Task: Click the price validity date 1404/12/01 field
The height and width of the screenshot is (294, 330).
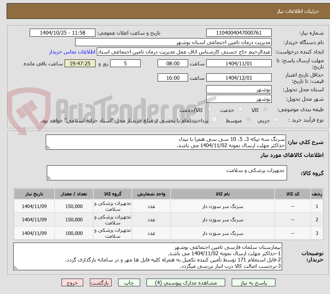Action: [x=239, y=78]
